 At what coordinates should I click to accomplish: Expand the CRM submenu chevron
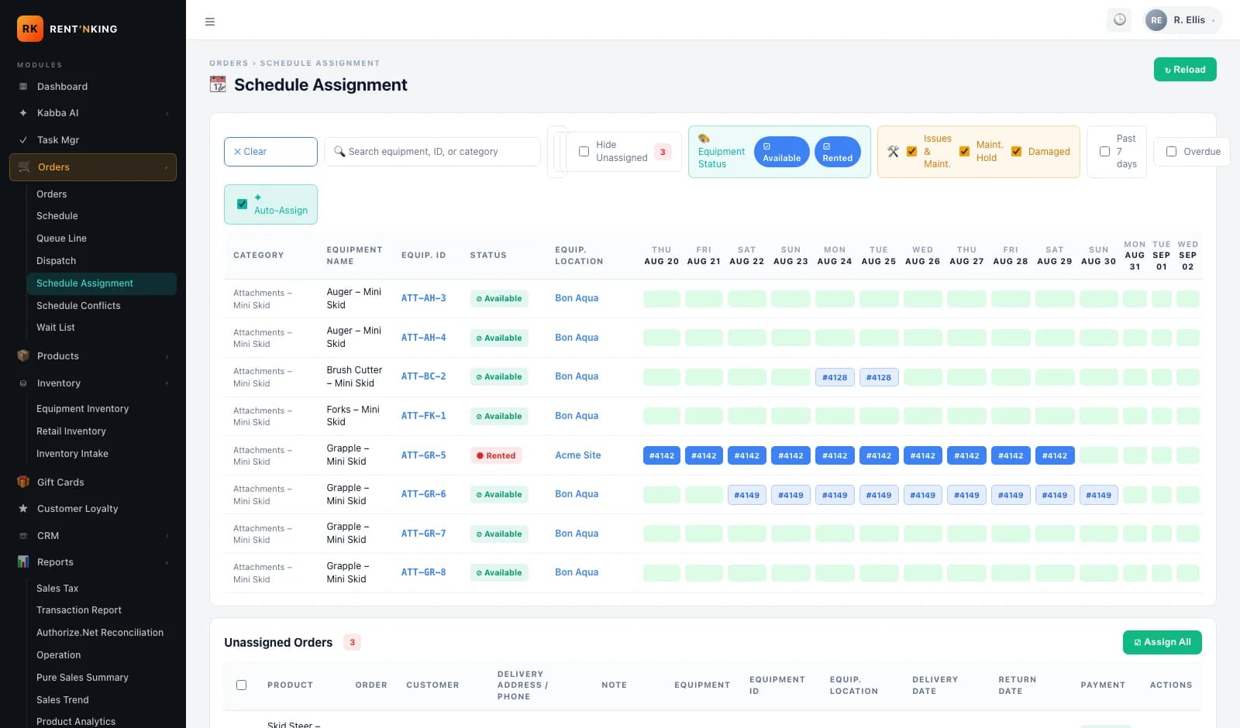click(167, 537)
